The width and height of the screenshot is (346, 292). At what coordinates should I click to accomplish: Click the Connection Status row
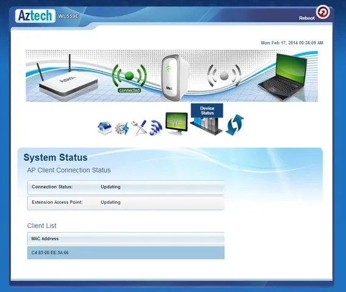pyautogui.click(x=126, y=187)
